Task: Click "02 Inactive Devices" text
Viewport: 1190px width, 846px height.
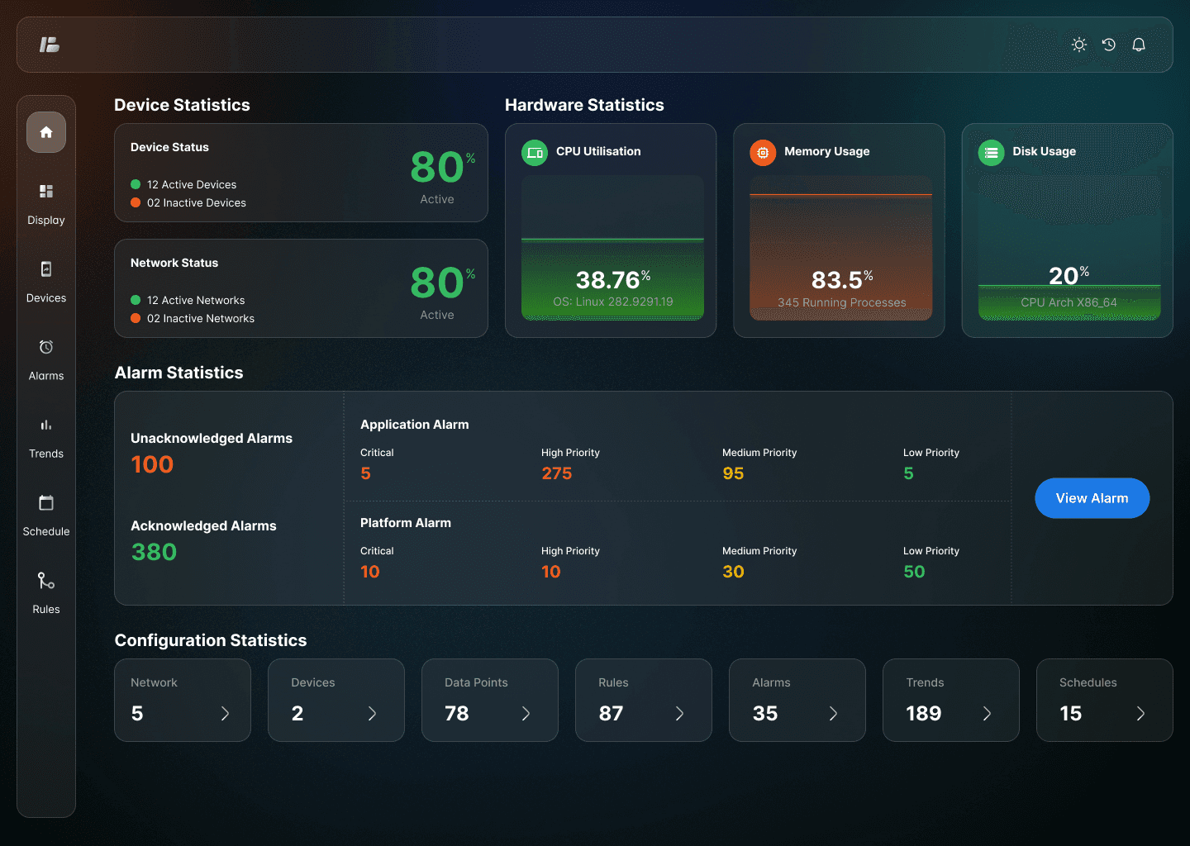Action: (197, 202)
